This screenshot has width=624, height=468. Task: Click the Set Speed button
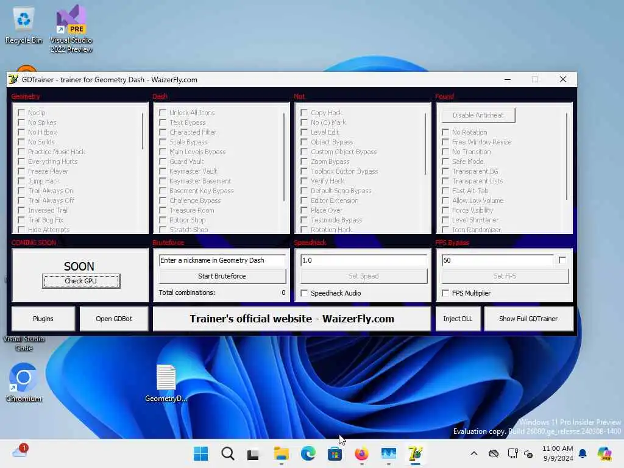click(x=363, y=276)
